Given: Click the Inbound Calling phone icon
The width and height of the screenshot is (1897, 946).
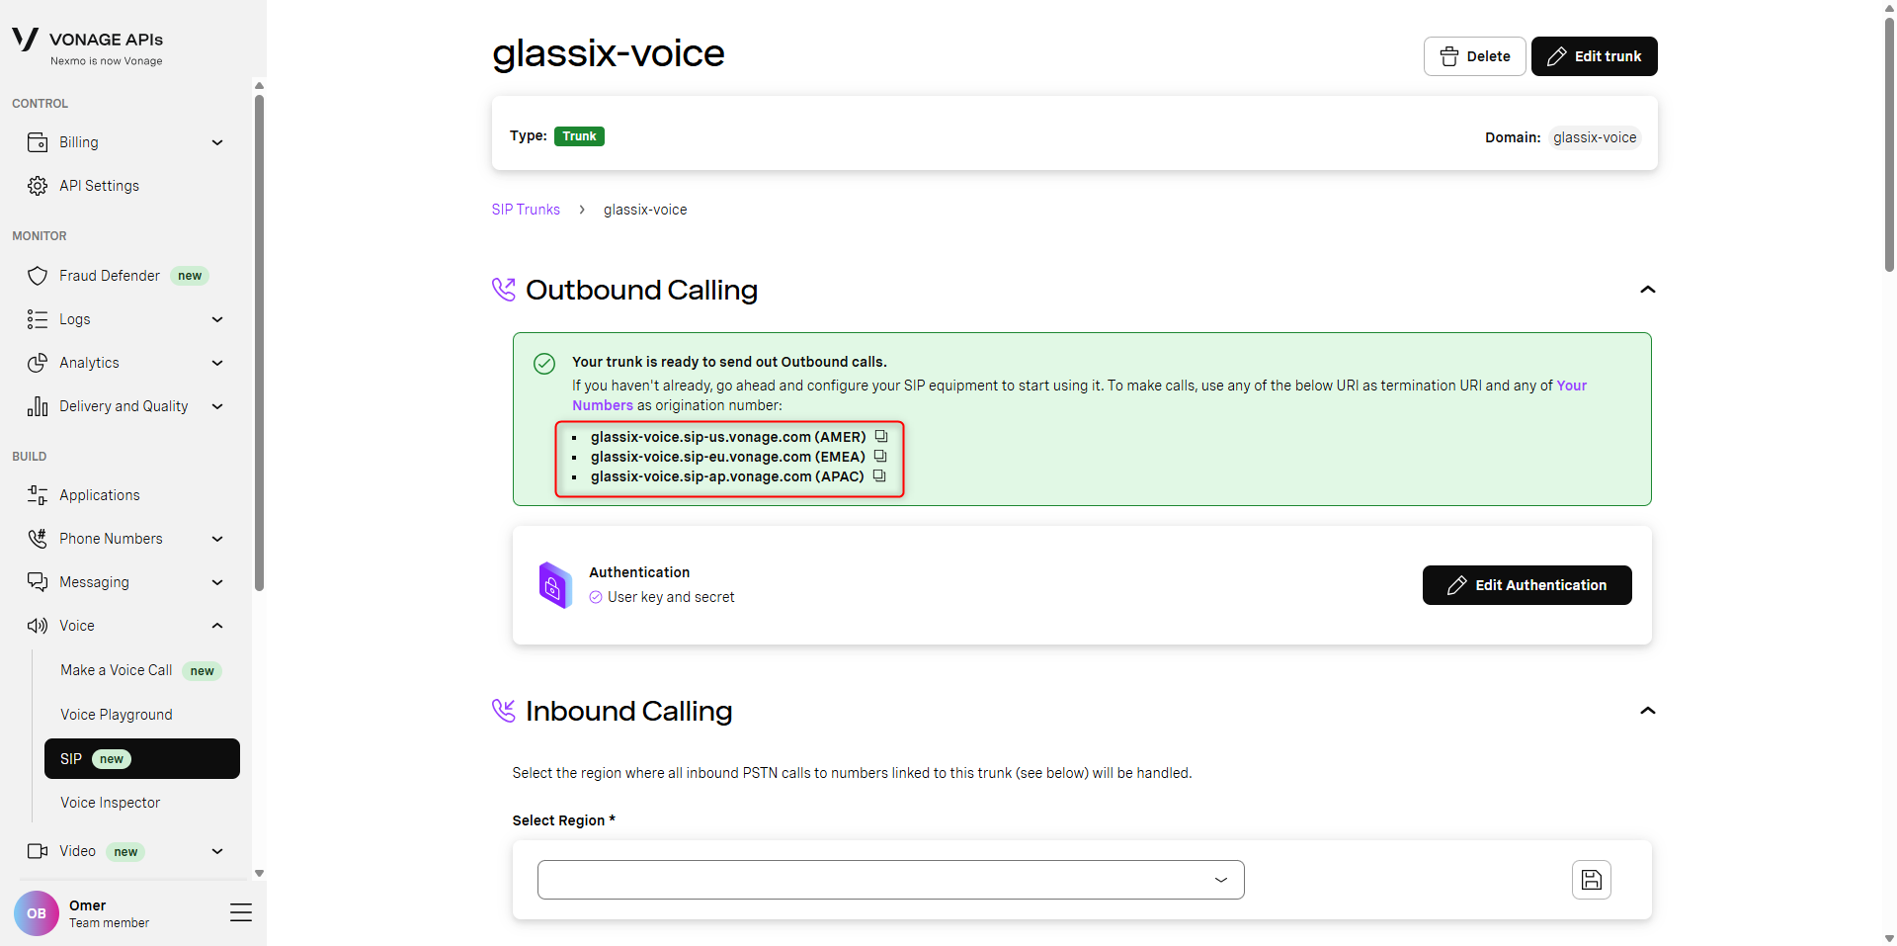Looking at the screenshot, I should 504,711.
